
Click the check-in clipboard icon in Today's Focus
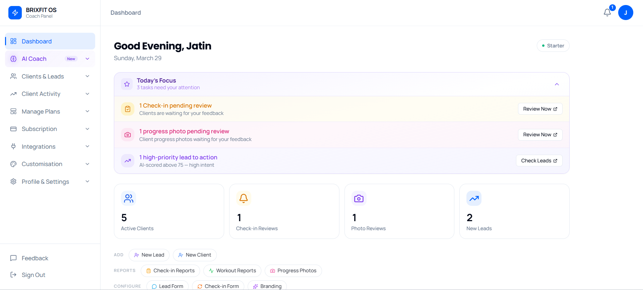click(128, 109)
